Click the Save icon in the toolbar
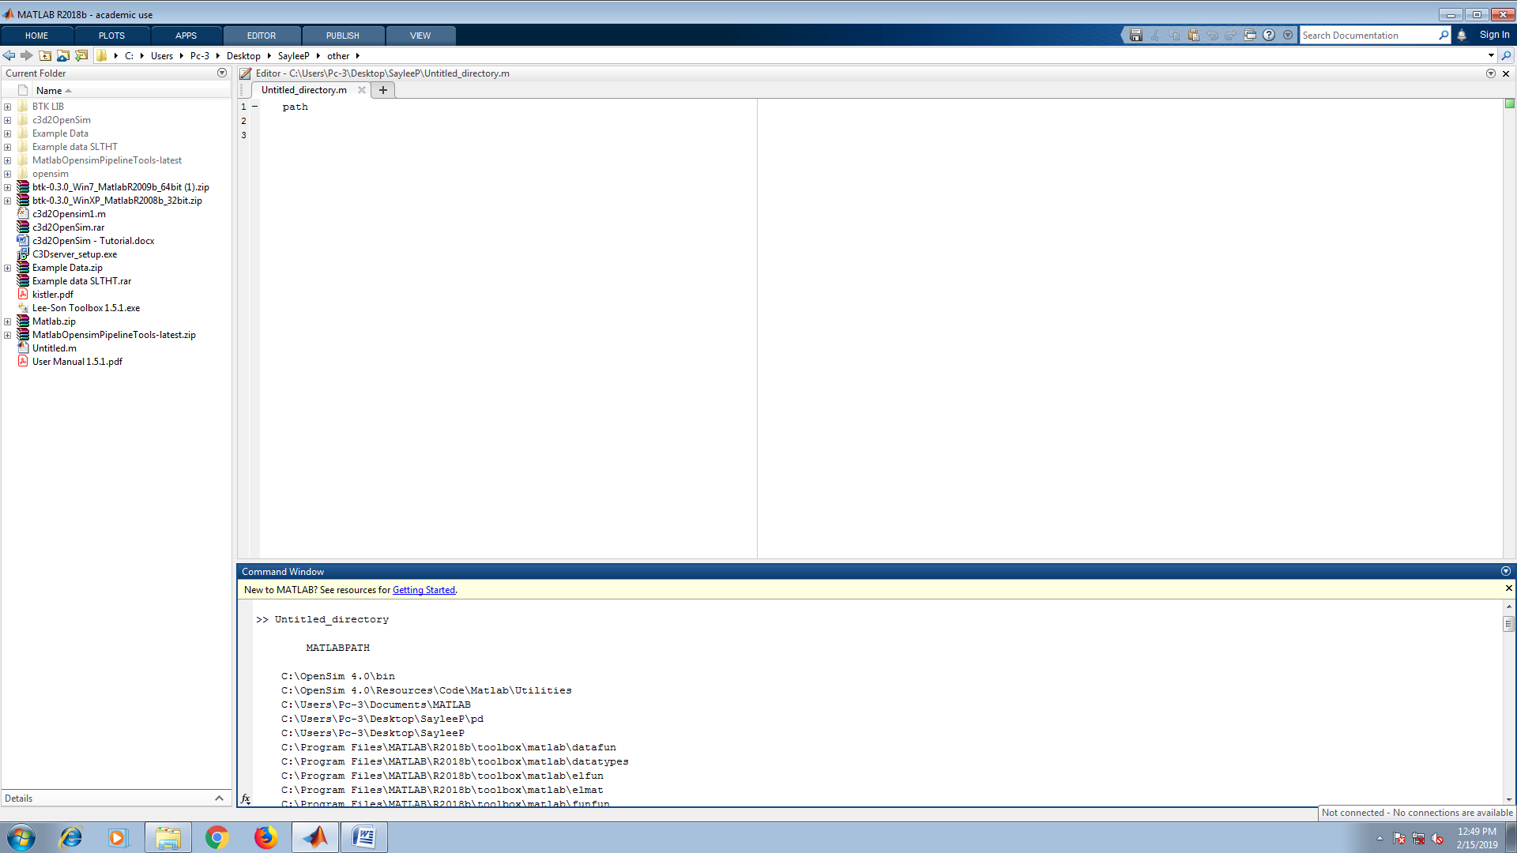This screenshot has height=853, width=1517. (x=1135, y=36)
